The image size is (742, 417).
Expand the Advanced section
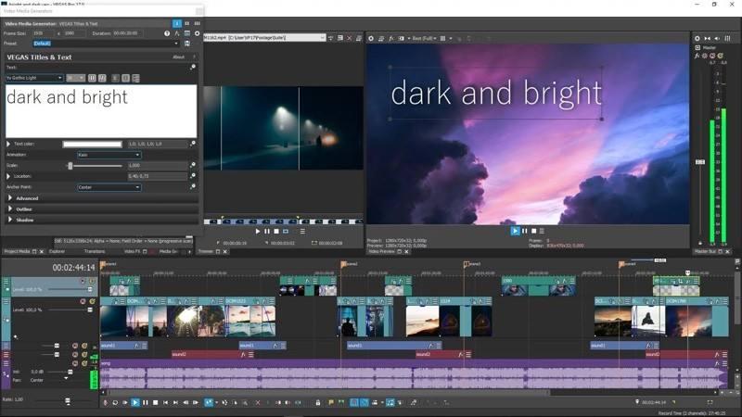click(9, 198)
